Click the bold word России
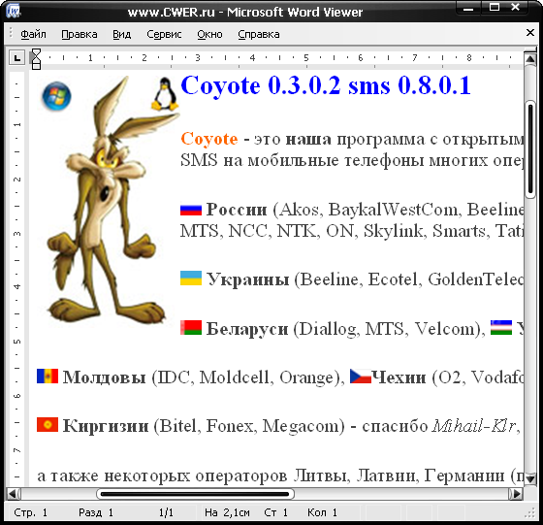The width and height of the screenshot is (543, 525). coord(237,210)
